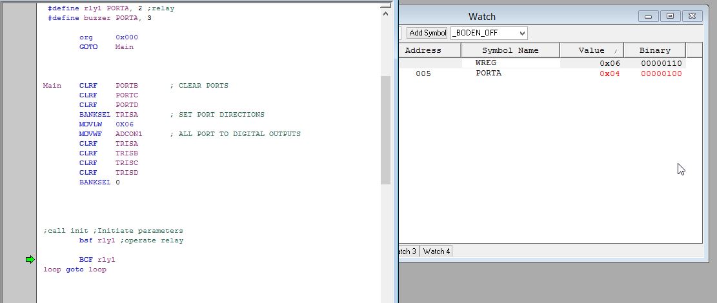The height and width of the screenshot is (303, 717).
Task: Click the loop goto loop line
Action: [74, 269]
